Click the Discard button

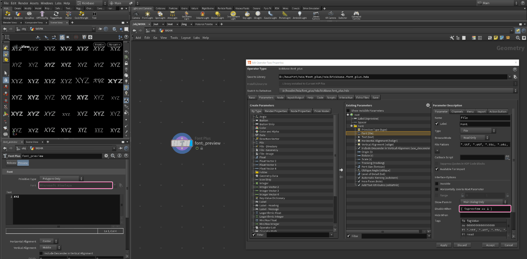click(462, 245)
